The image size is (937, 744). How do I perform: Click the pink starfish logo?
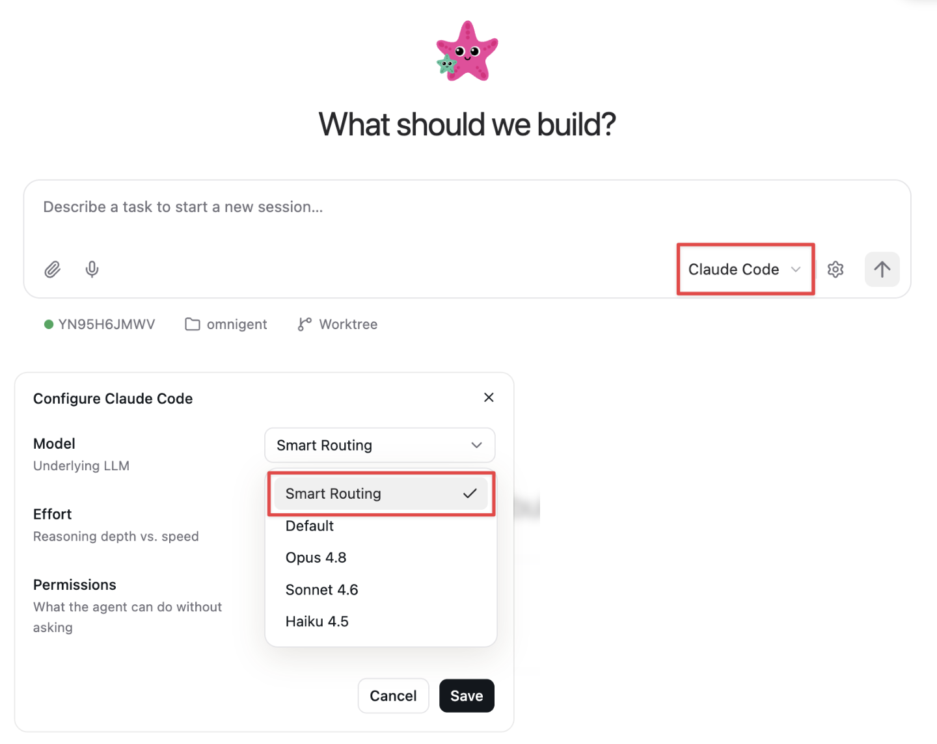[x=467, y=51]
